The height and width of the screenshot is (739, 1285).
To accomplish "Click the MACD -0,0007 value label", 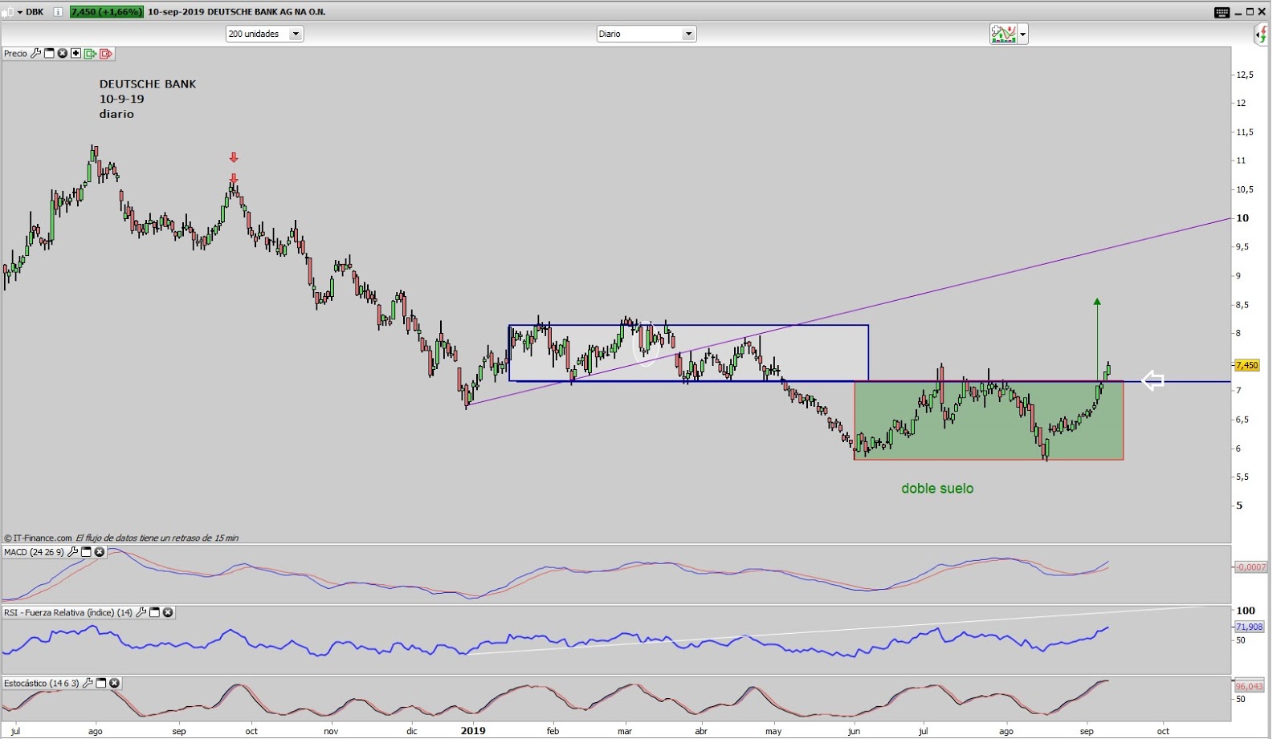I will tap(1250, 566).
